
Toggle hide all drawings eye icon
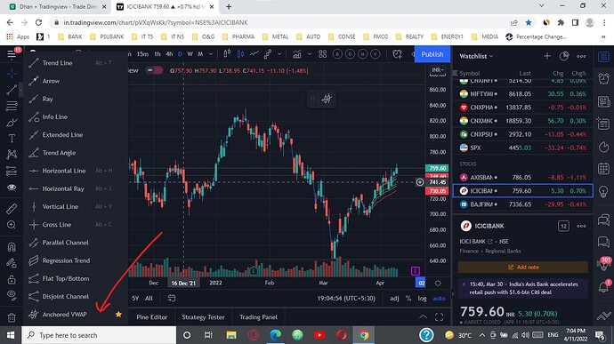[12, 294]
